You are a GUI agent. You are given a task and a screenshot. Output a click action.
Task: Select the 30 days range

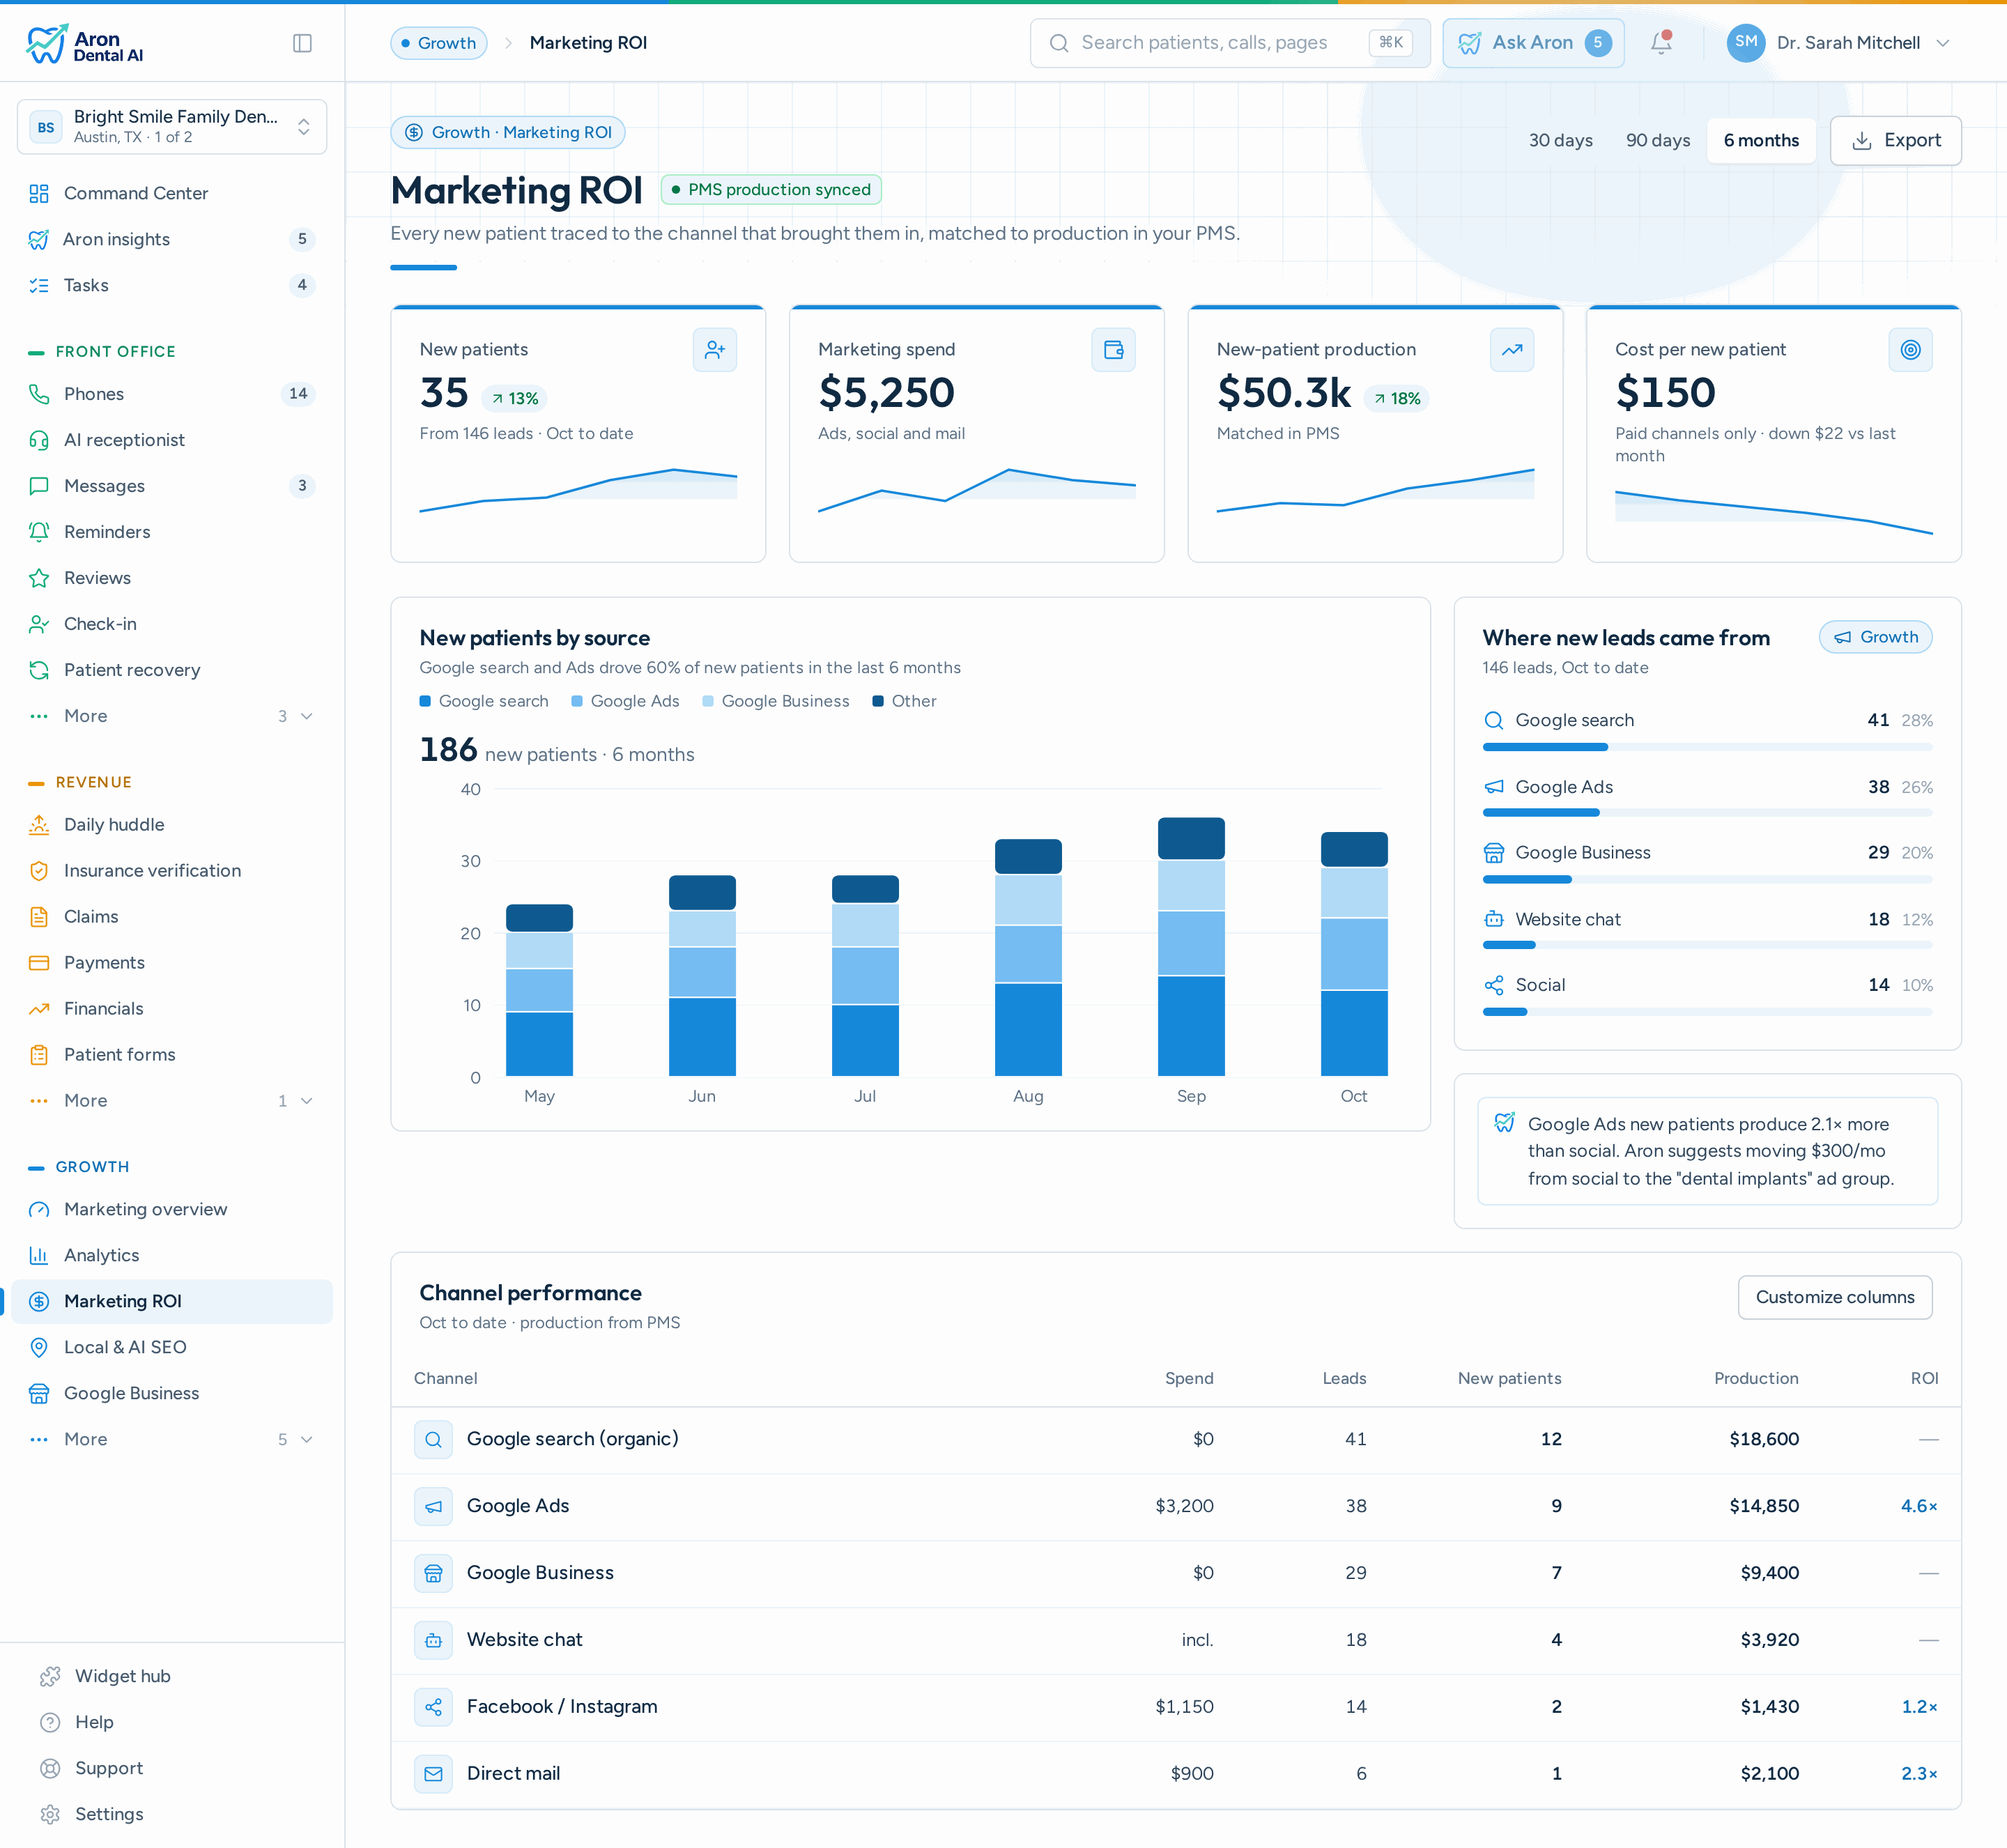click(x=1560, y=141)
